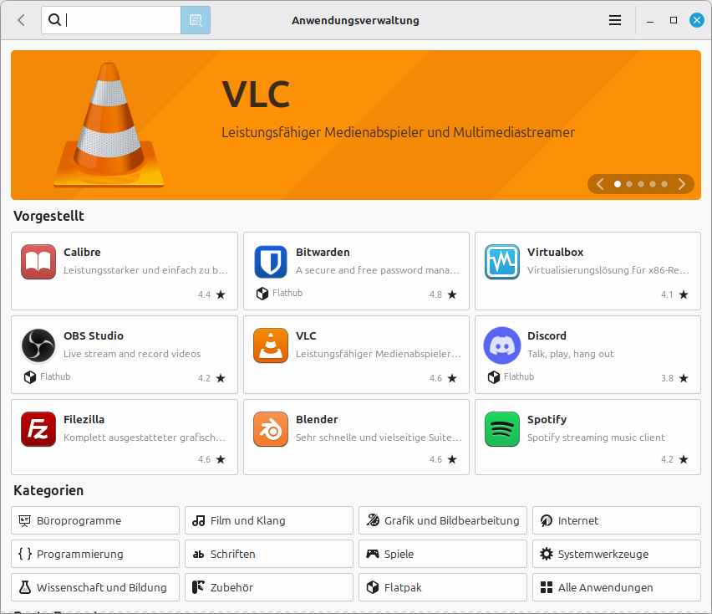Select the first banner page dot
Viewport: 712px width, 614px height.
618,184
